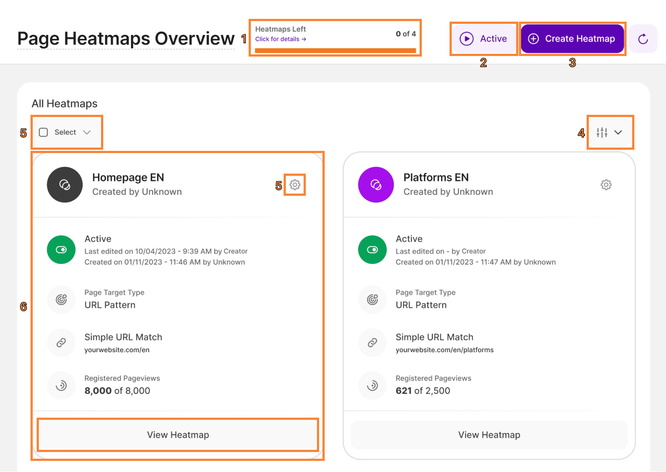Click Registered Pageviews icon on Platforms EN
The height and width of the screenshot is (472, 666).
click(372, 385)
